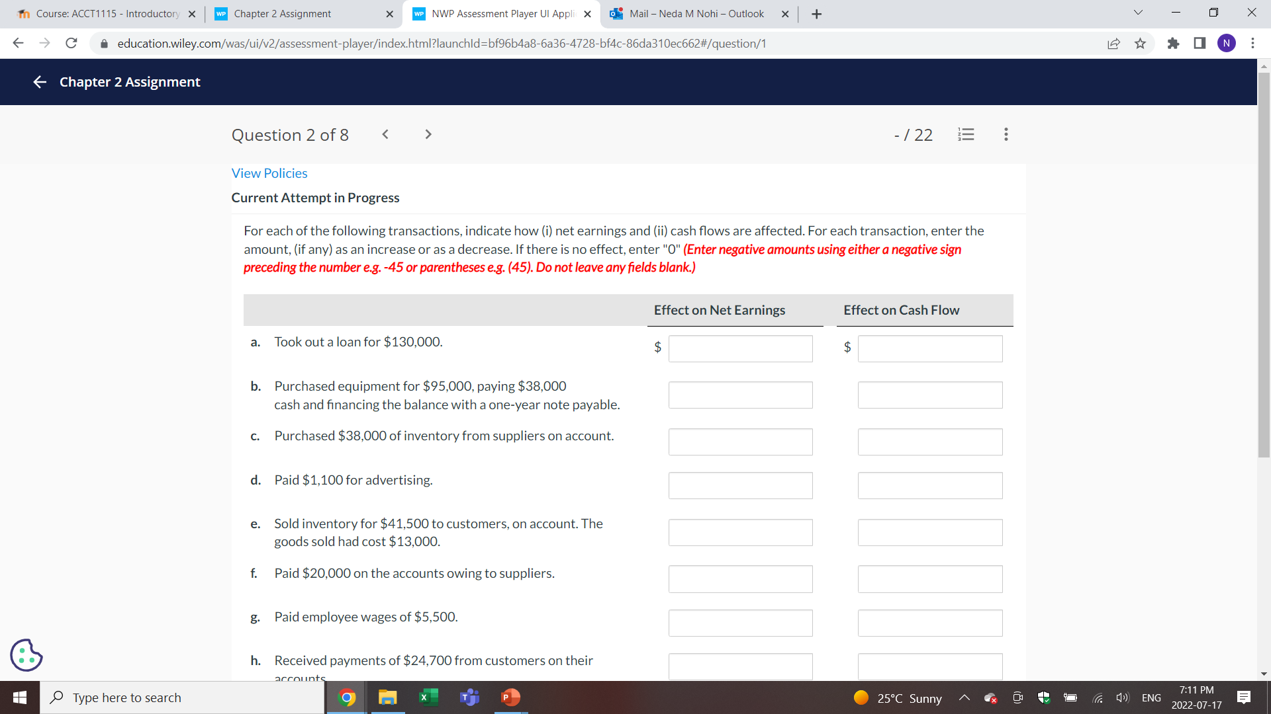Go to the next question with the arrow
Viewport: 1271px width, 714px height.
(428, 134)
